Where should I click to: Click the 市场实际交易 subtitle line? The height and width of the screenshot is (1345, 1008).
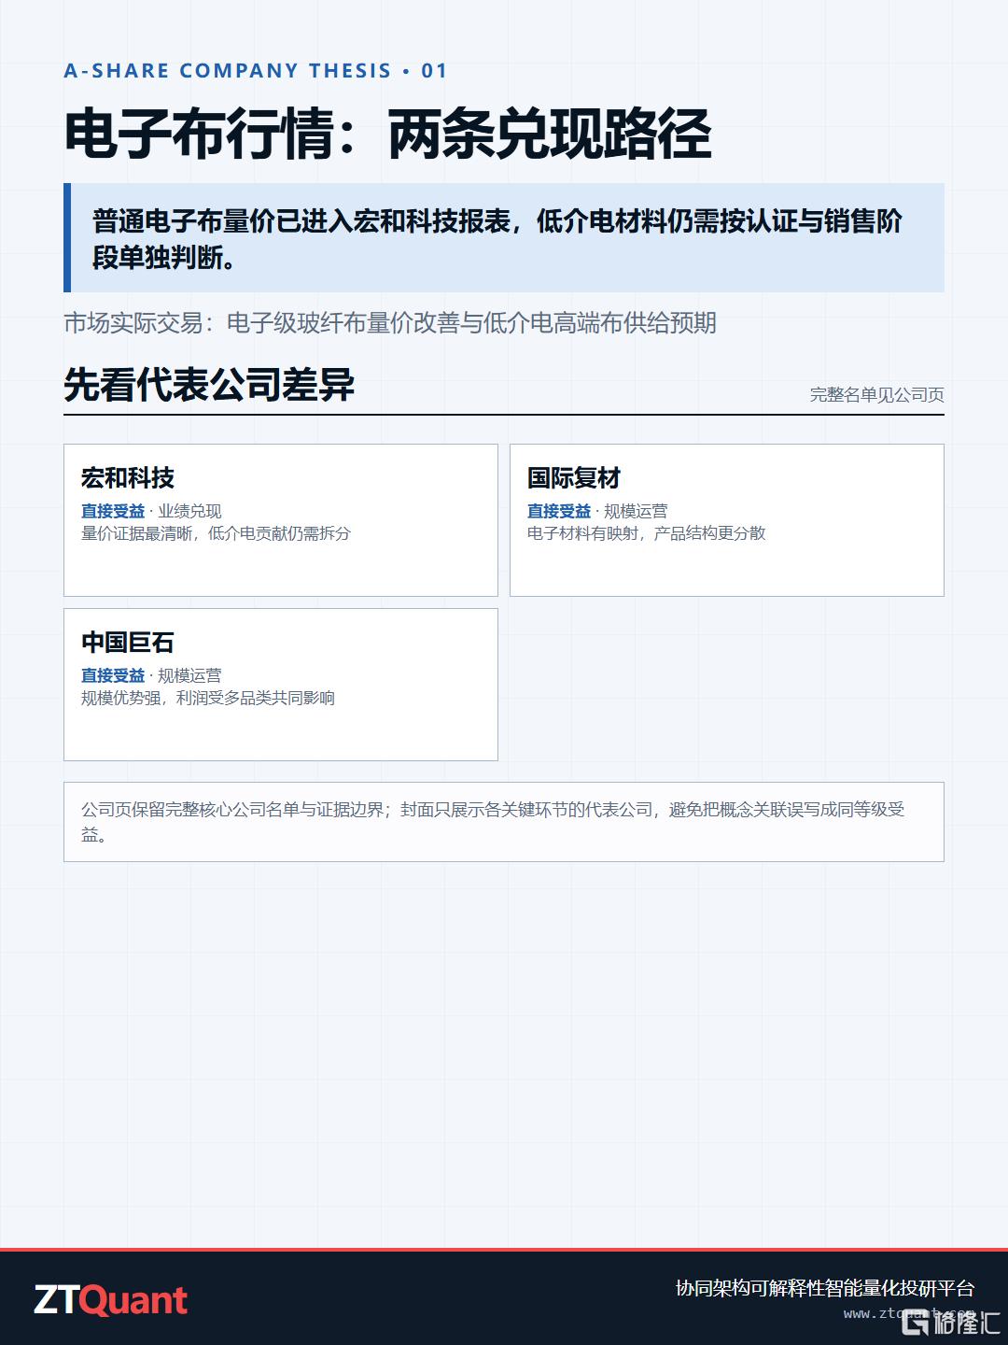pos(390,323)
